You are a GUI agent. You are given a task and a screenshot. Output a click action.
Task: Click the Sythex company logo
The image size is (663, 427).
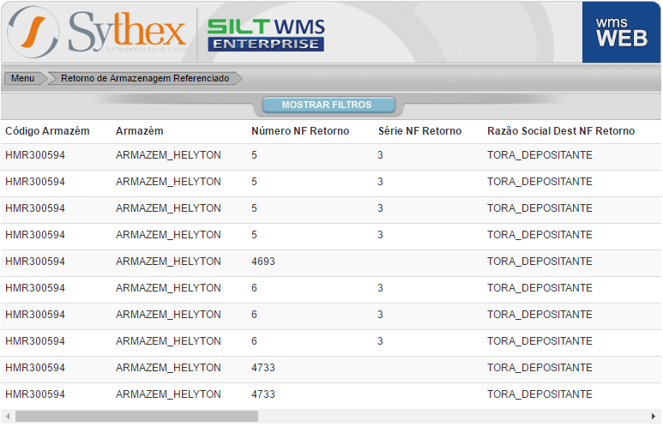tap(97, 32)
